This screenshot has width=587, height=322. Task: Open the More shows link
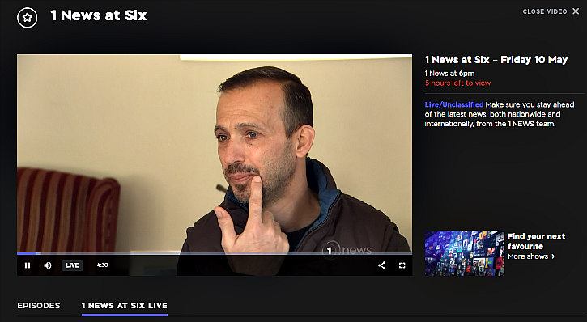point(528,256)
